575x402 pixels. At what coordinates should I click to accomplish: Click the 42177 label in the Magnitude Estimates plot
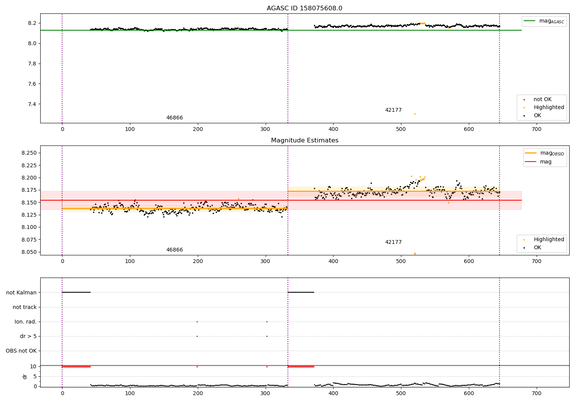pos(393,242)
